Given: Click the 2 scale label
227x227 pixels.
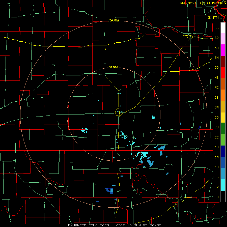Looking at the screenshot, I should 218,187.
